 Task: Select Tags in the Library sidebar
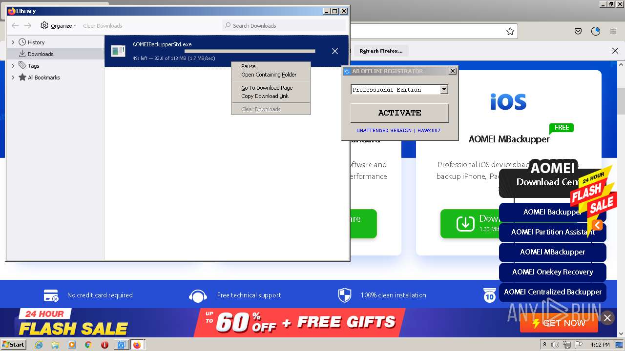(33, 66)
